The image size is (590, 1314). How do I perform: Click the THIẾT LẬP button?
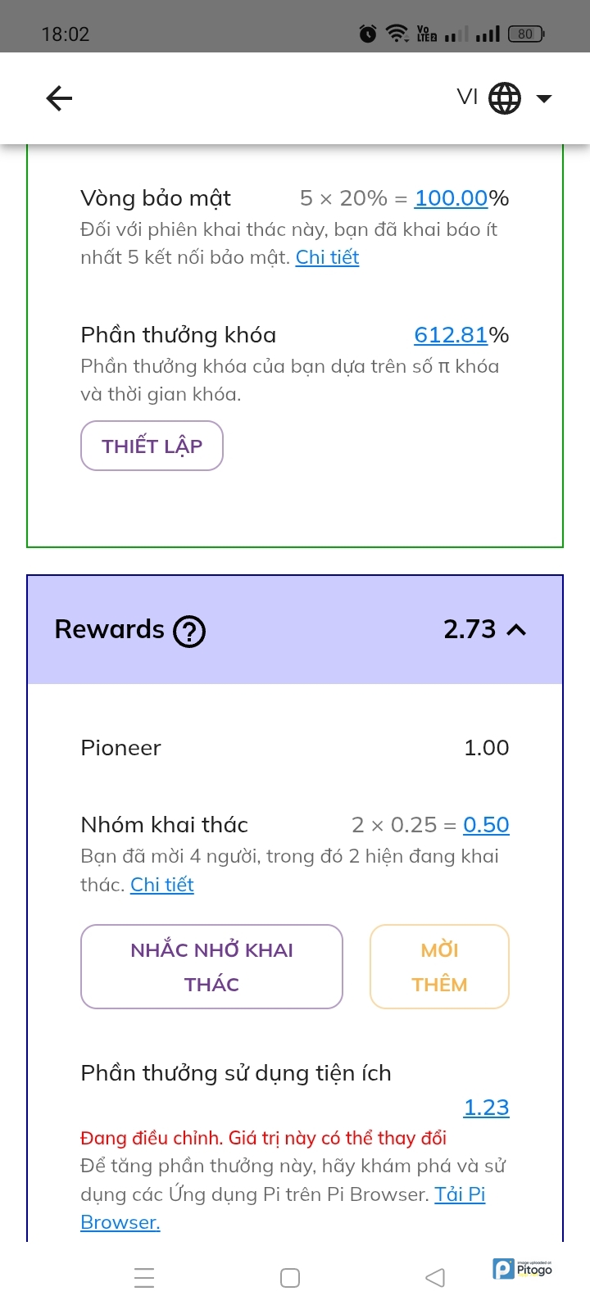pyautogui.click(x=152, y=446)
